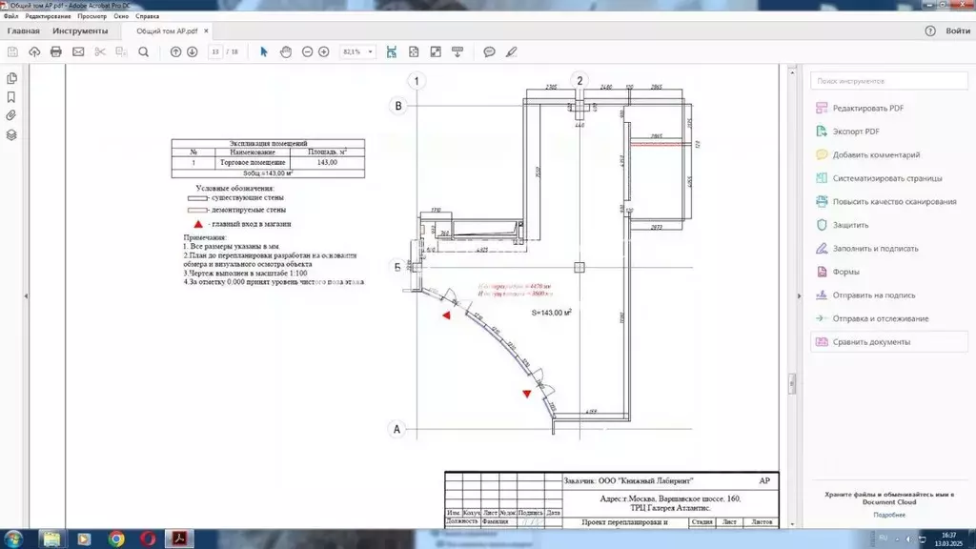Zoom out with minus button
Image resolution: width=976 pixels, height=549 pixels.
(308, 52)
